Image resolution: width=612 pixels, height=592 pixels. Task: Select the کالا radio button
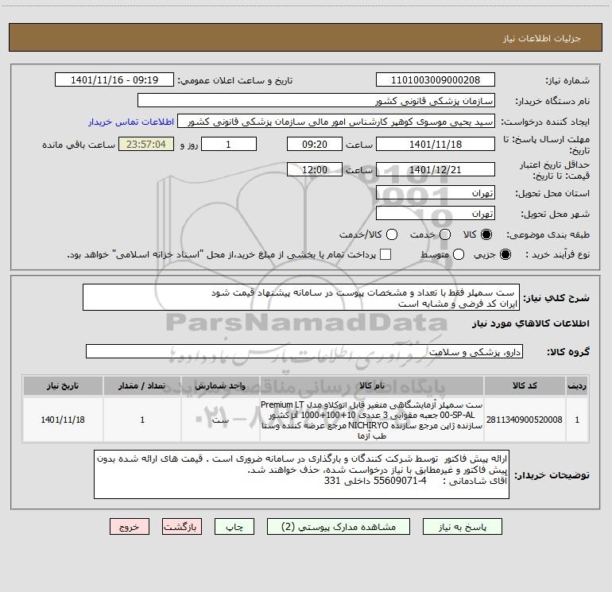[x=486, y=234]
